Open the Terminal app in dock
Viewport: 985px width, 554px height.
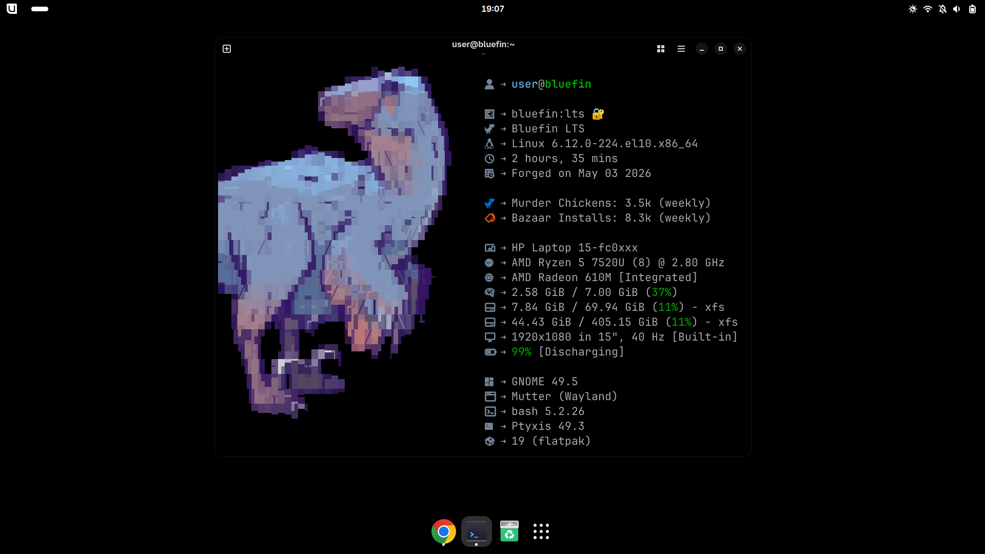pyautogui.click(x=477, y=531)
